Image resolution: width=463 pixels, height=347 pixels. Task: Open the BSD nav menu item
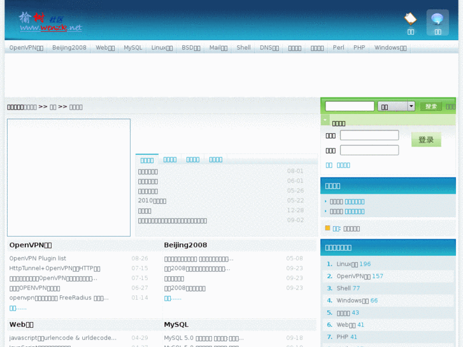pyautogui.click(x=191, y=48)
